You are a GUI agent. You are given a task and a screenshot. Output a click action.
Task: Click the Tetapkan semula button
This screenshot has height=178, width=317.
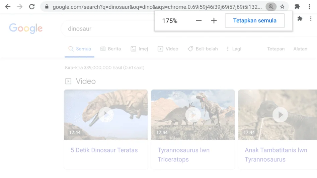pyautogui.click(x=255, y=21)
